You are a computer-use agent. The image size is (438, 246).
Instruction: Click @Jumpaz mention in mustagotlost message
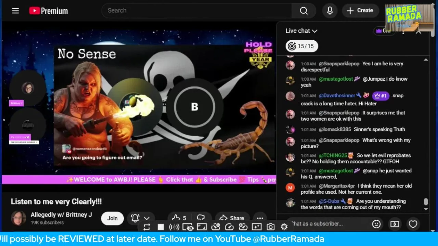[374, 79]
